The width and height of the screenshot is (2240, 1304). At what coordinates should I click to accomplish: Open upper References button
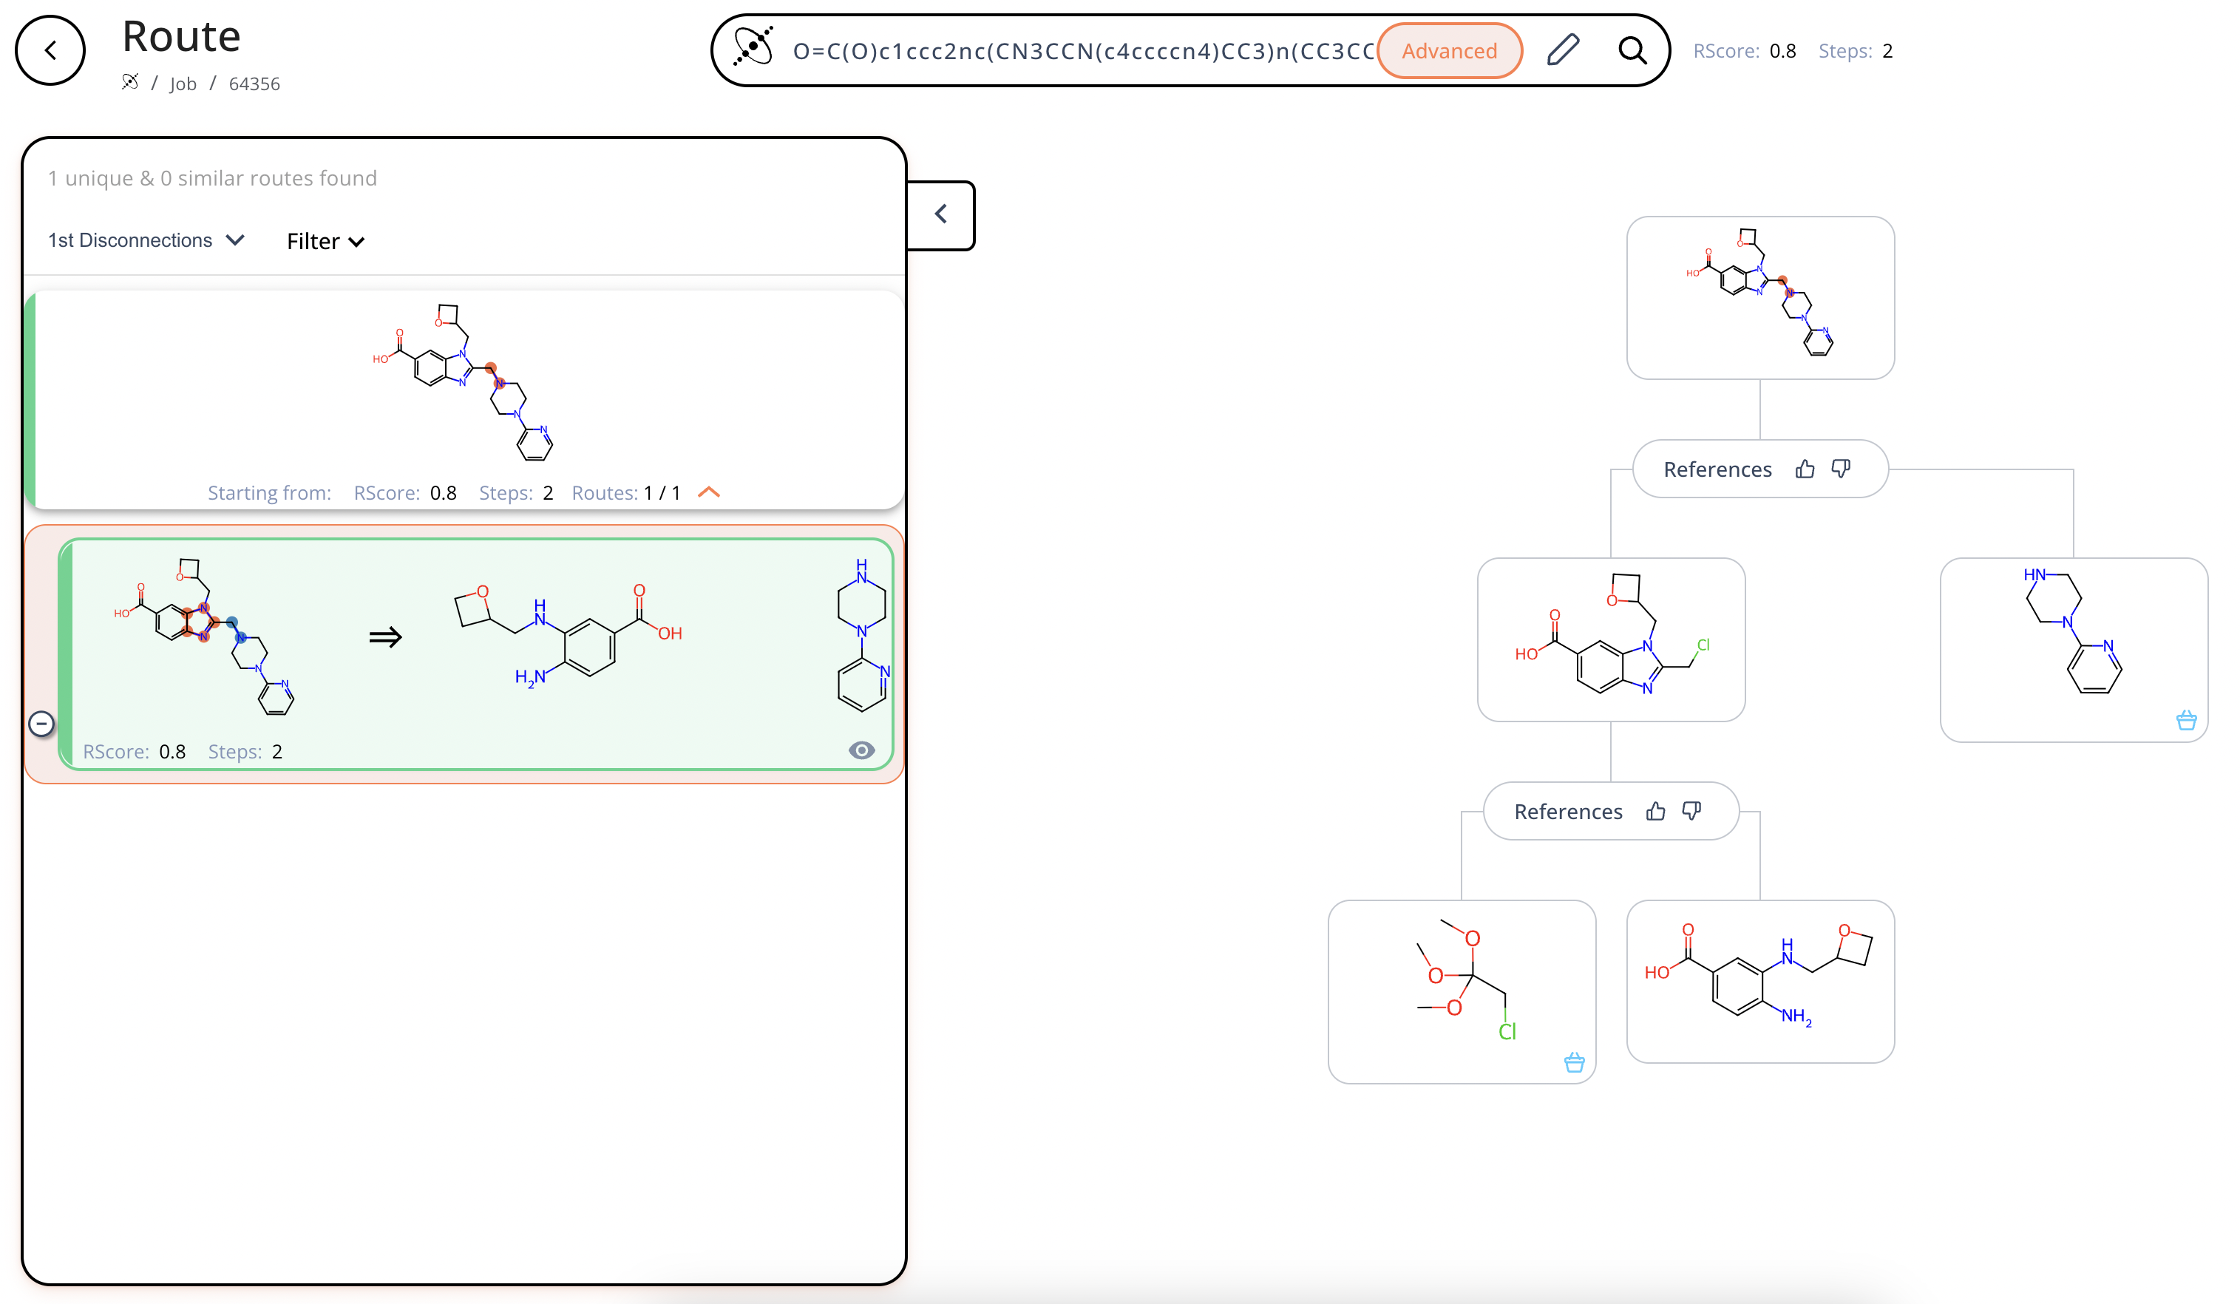tap(1717, 469)
